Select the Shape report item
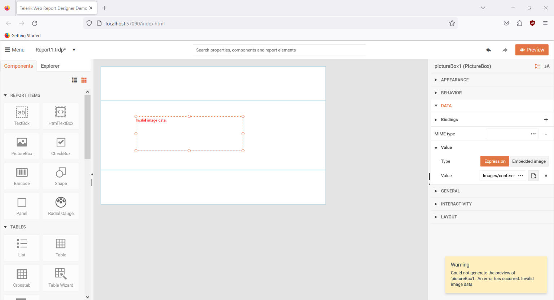Viewport: 554px width, 300px height. point(61,176)
